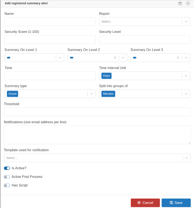Click the Time input field
This screenshot has height=208, width=194.
tap(50, 76)
